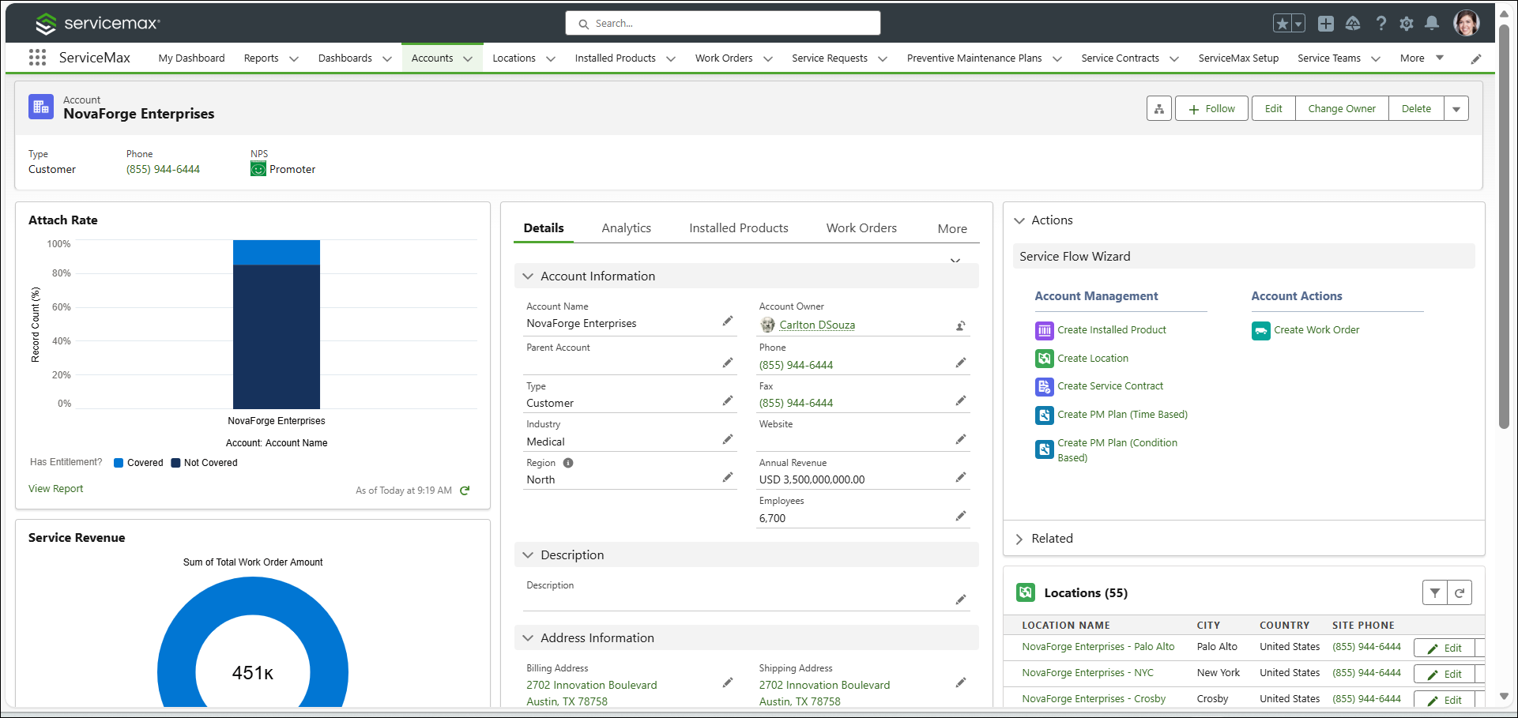Screen dimensions: 1518x718
Task: Edit the Industry field pencil
Action: point(728,439)
